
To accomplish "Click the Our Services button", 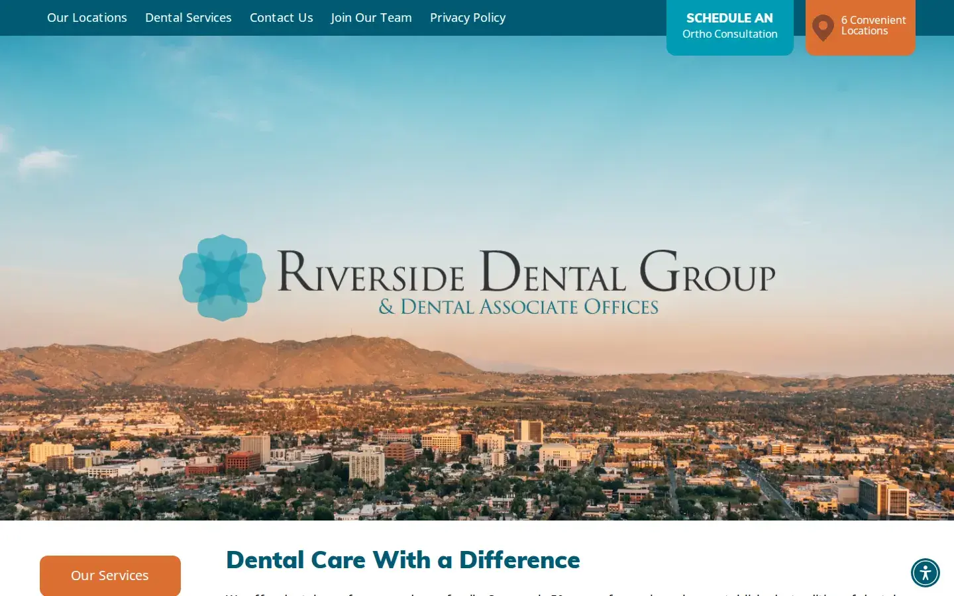I will [x=110, y=575].
